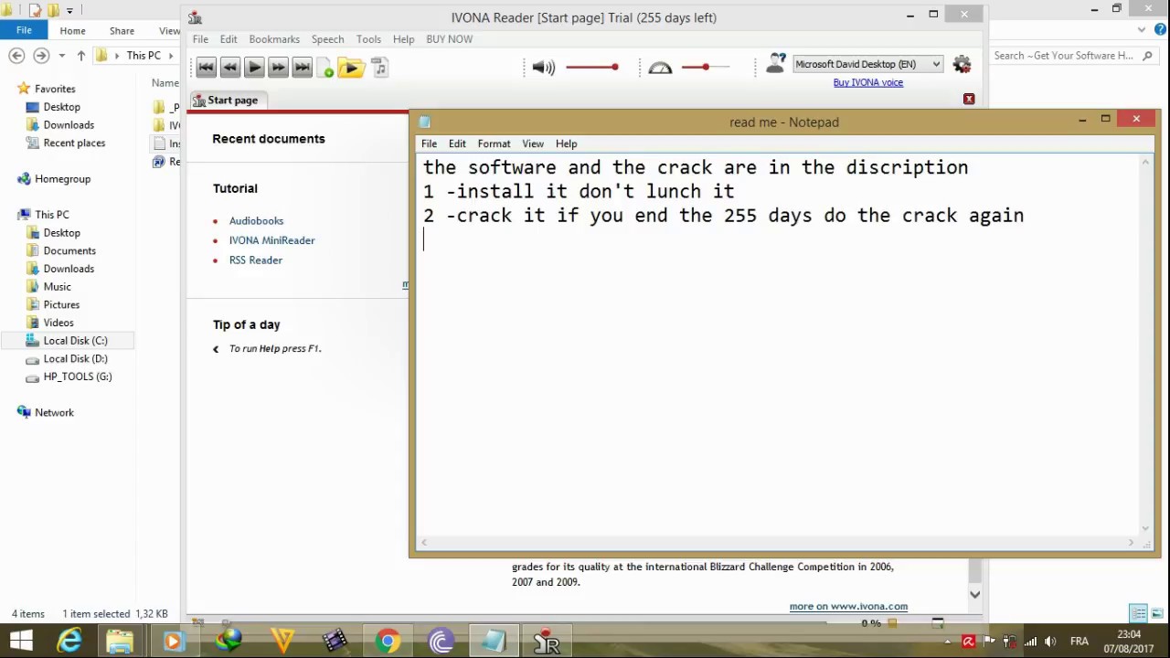
Task: Open Google Chrome from the taskbar
Action: pos(388,641)
